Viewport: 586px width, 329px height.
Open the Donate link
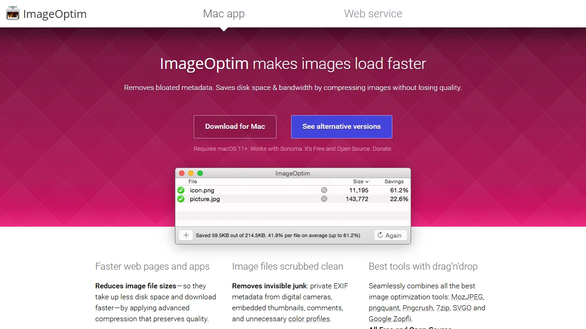[382, 149]
